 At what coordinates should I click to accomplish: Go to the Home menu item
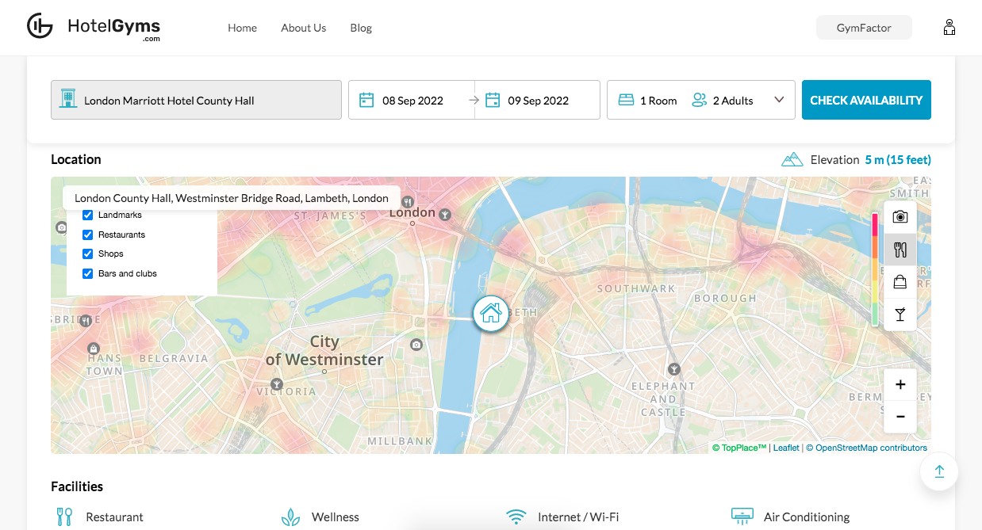[242, 28]
